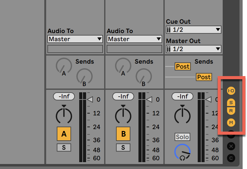247x169 pixels.
Task: Click the master Solo cue button
Action: [x=182, y=137]
